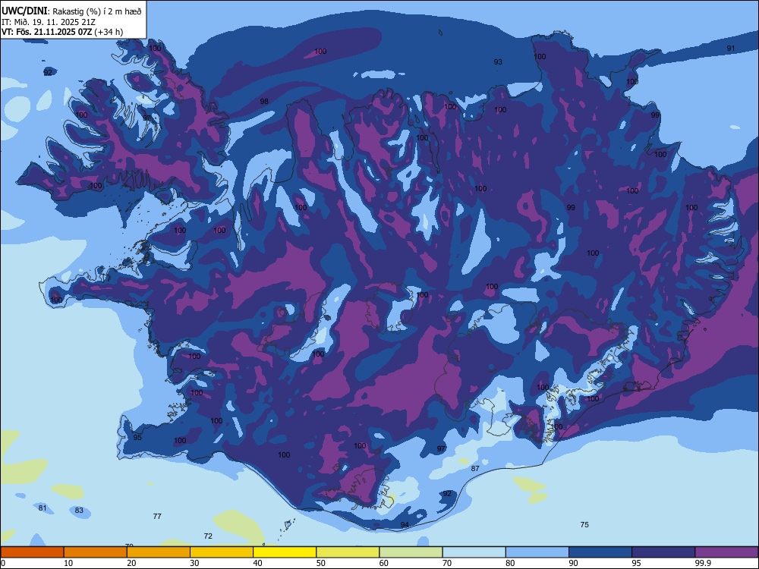
Task: Pick the 20–30 amber legend swatch
Action: pos(159,552)
